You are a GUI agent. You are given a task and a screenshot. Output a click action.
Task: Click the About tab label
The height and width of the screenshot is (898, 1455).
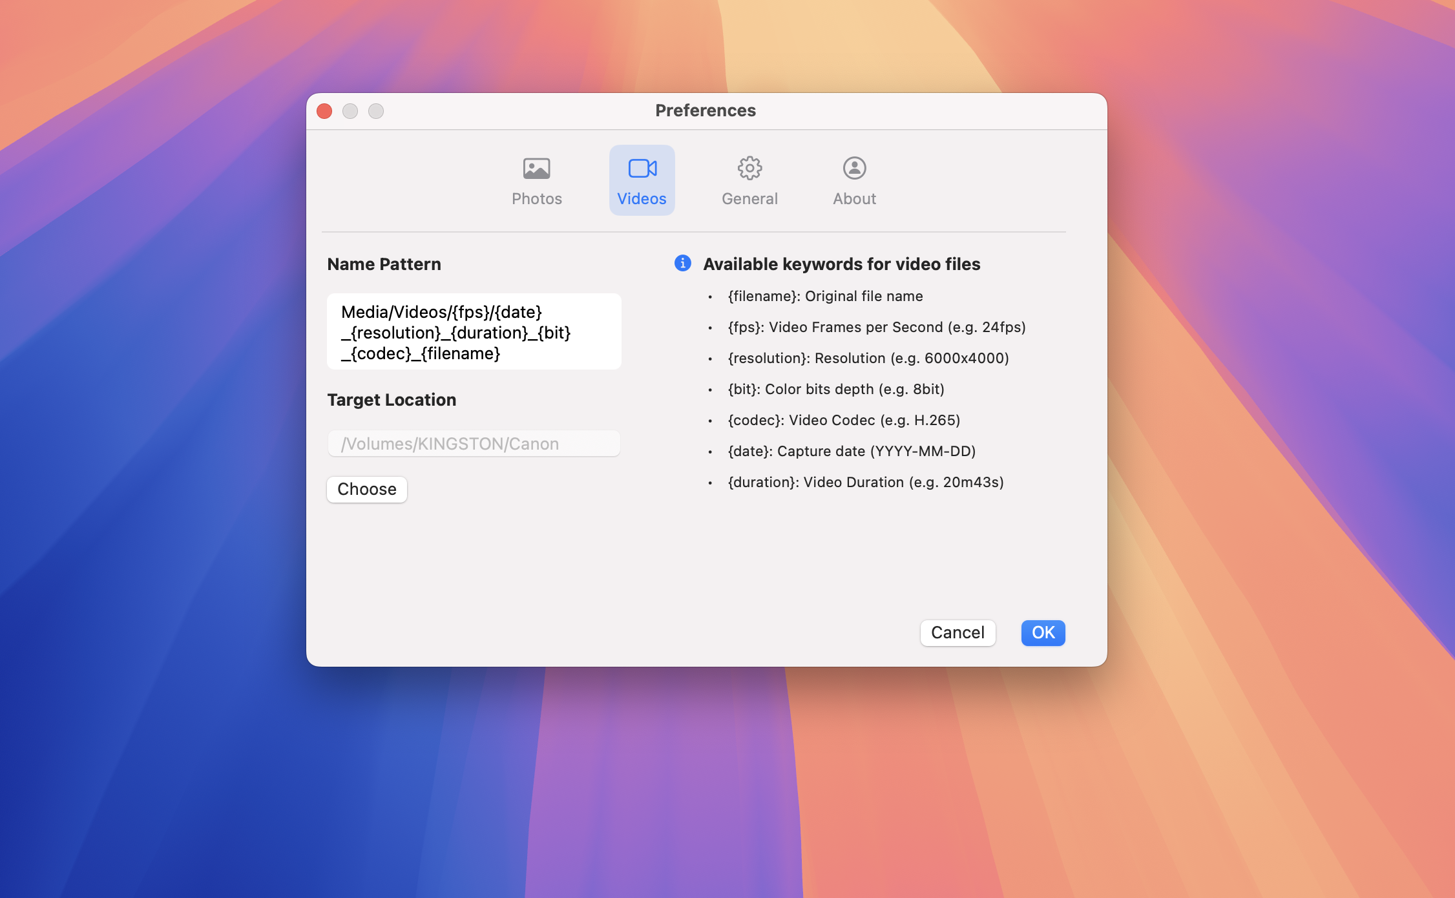[854, 199]
